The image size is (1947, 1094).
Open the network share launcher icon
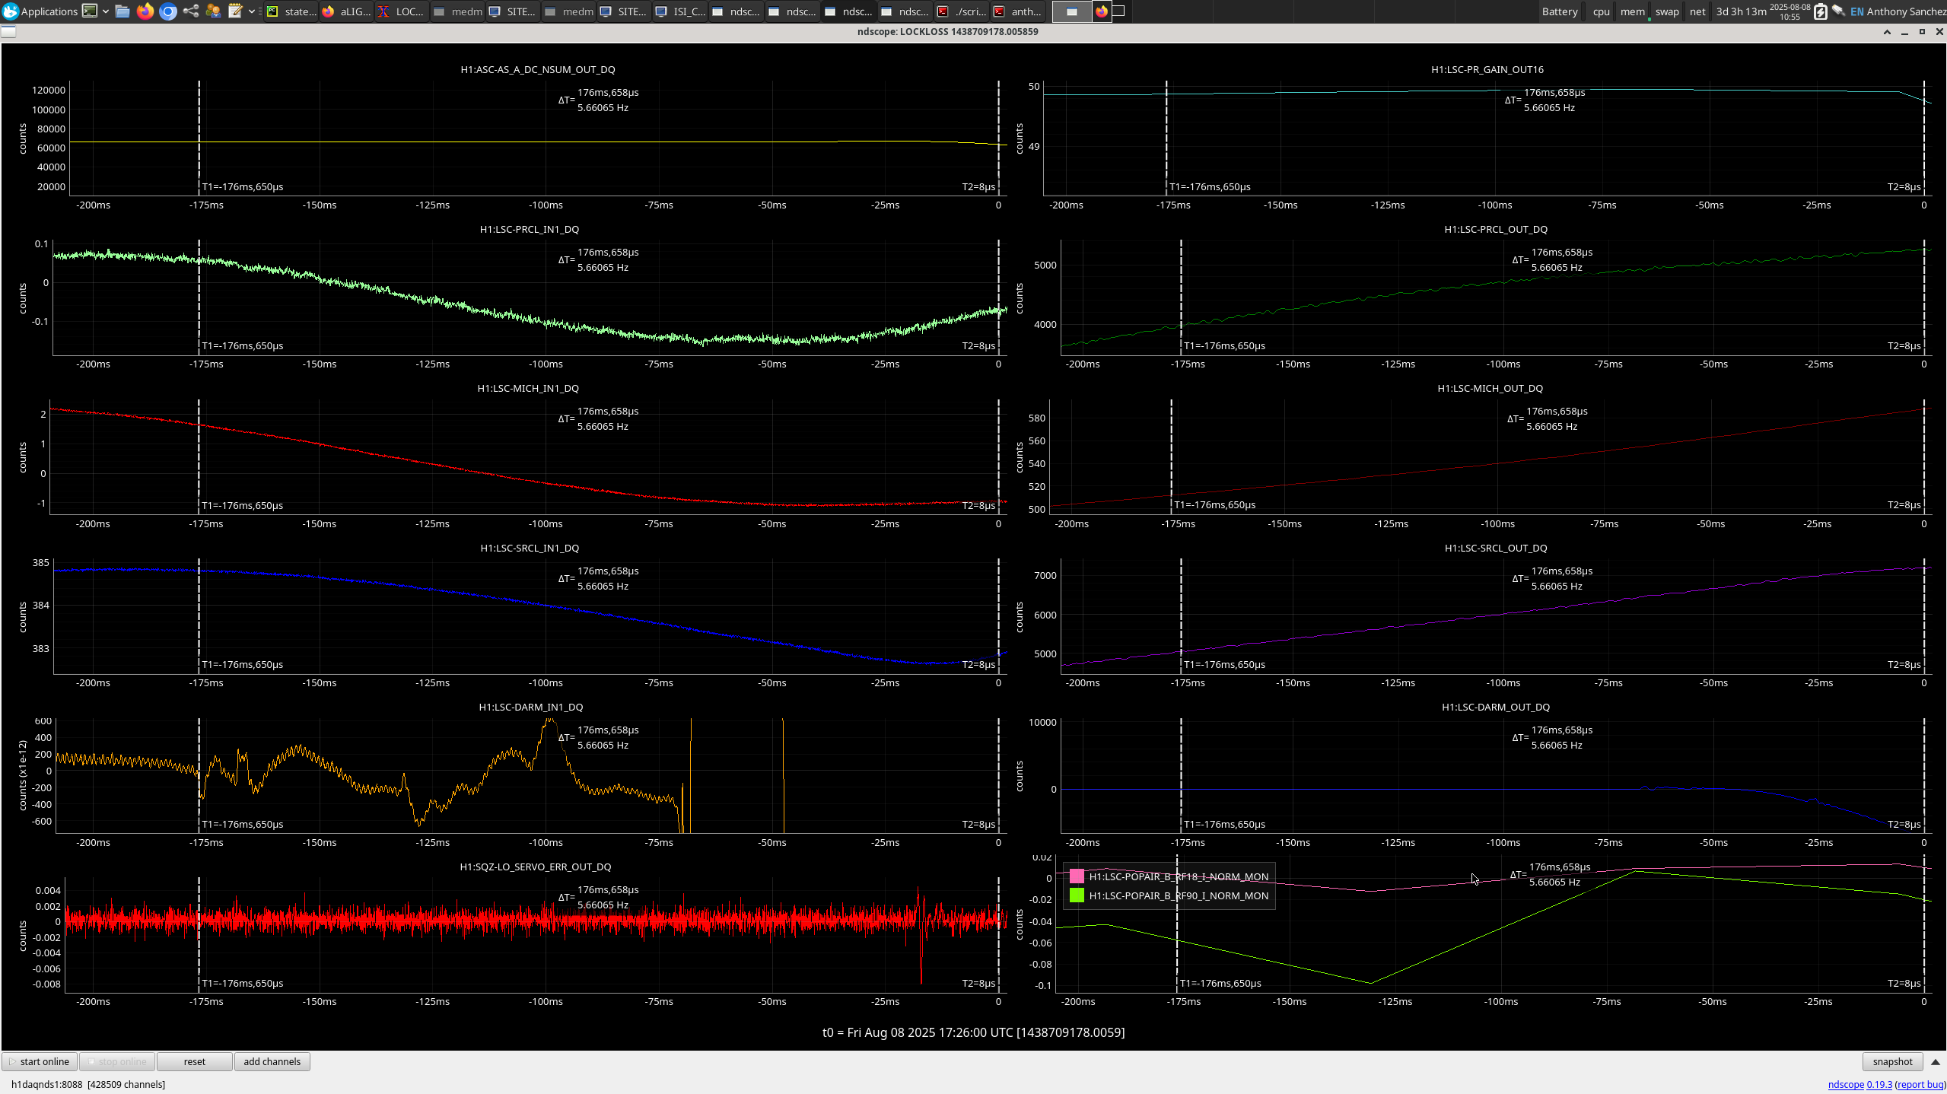(x=191, y=11)
